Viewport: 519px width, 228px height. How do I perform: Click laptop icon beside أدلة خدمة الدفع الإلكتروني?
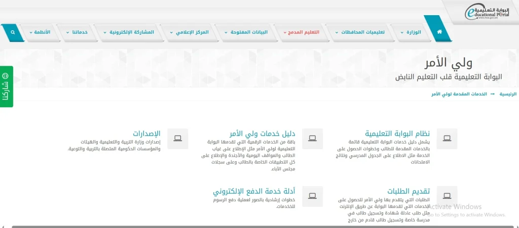click(x=312, y=196)
